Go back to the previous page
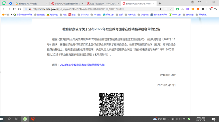219x122 pixels. [x=4, y=9]
